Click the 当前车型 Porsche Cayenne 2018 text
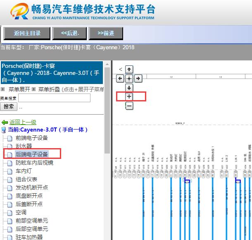 point(67,47)
